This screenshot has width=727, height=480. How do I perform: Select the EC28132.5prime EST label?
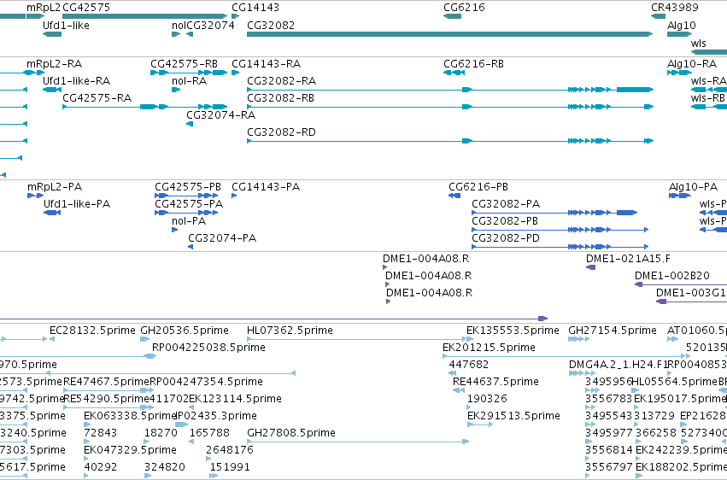pyautogui.click(x=93, y=331)
